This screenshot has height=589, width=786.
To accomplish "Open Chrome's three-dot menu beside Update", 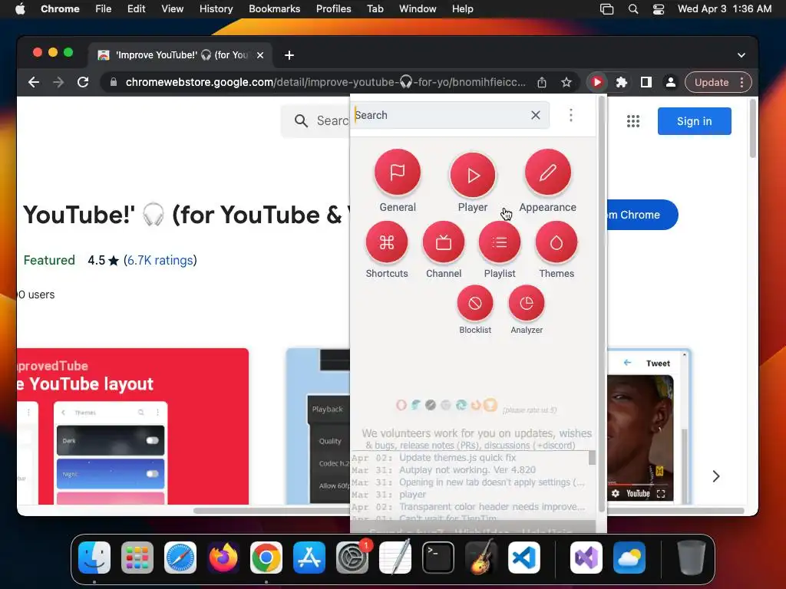I will [x=742, y=82].
